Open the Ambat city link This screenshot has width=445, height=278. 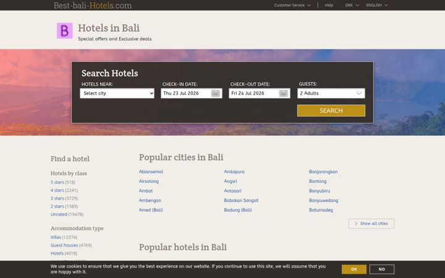pos(146,191)
